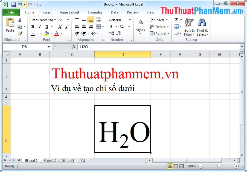Decrease font size with Shrink Font icon
The width and height of the screenshot is (247, 172).
[x=67, y=27]
